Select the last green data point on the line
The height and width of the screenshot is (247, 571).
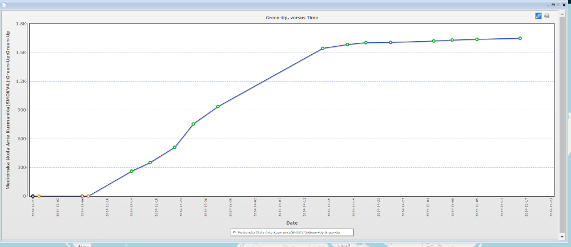pyautogui.click(x=520, y=38)
